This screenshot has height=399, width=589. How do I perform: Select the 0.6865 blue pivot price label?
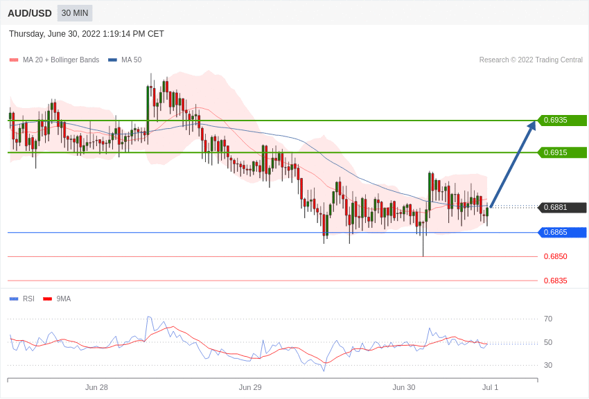(x=563, y=232)
